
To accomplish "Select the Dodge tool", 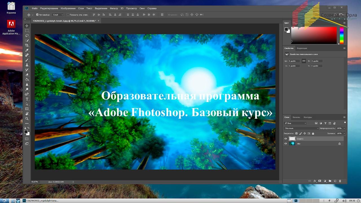I will (27, 89).
